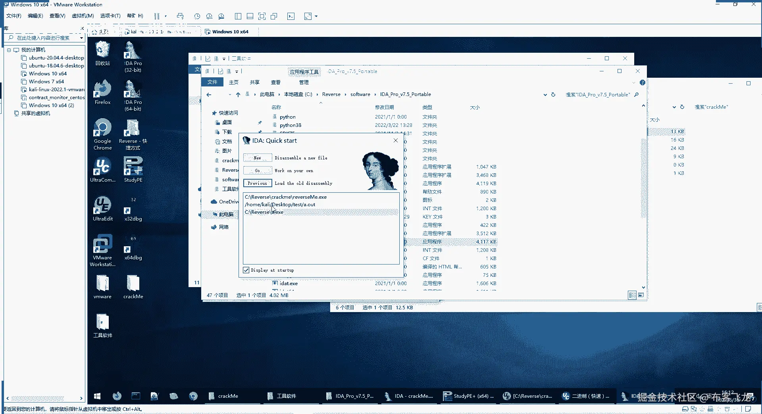The image size is (762, 414).
Task: Open the address bar history dropdown
Action: pyautogui.click(x=545, y=94)
